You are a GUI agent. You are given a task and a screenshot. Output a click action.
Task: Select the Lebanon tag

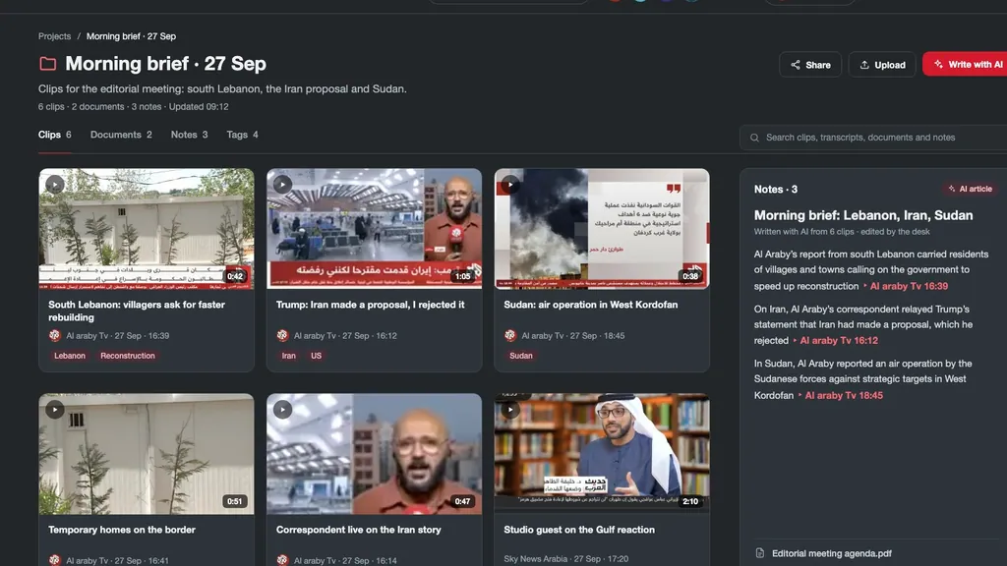tap(70, 356)
